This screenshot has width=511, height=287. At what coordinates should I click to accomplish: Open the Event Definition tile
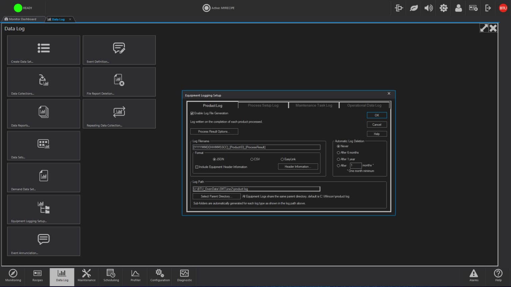point(119,50)
